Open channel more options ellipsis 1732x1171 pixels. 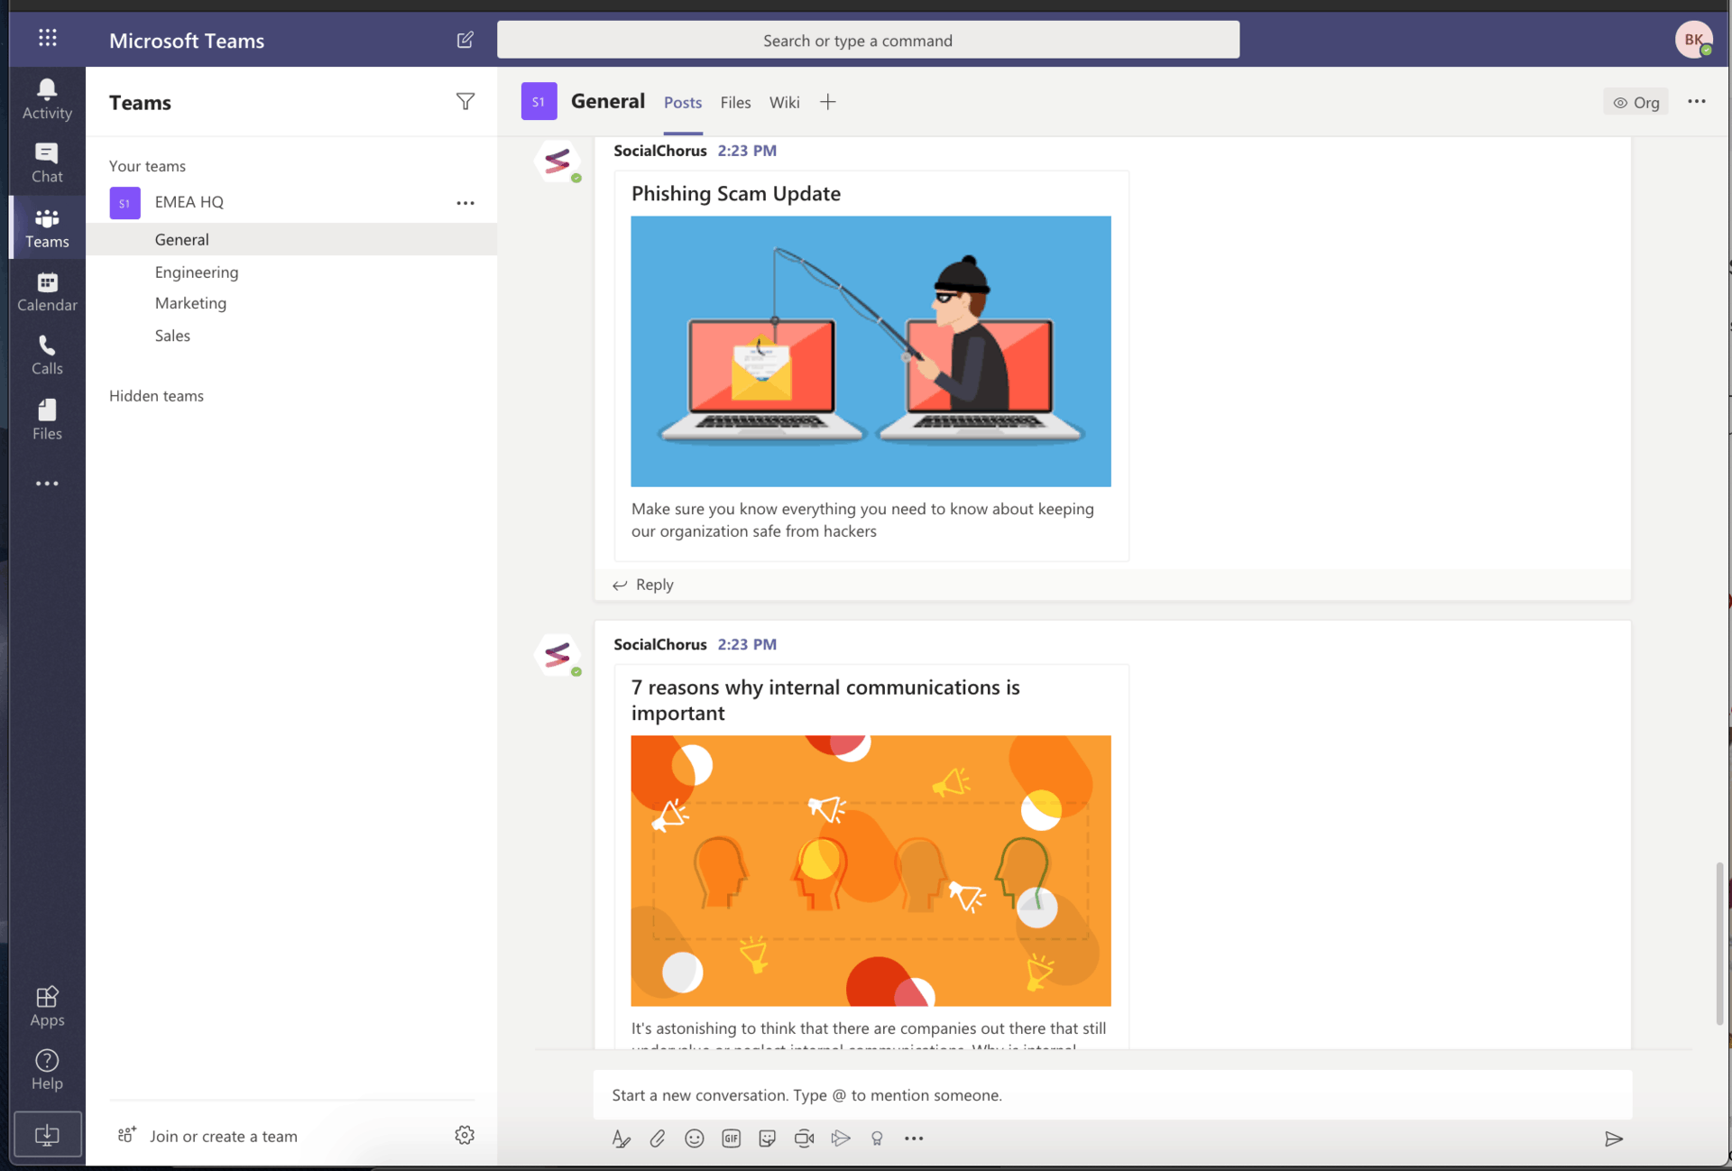(x=1696, y=102)
